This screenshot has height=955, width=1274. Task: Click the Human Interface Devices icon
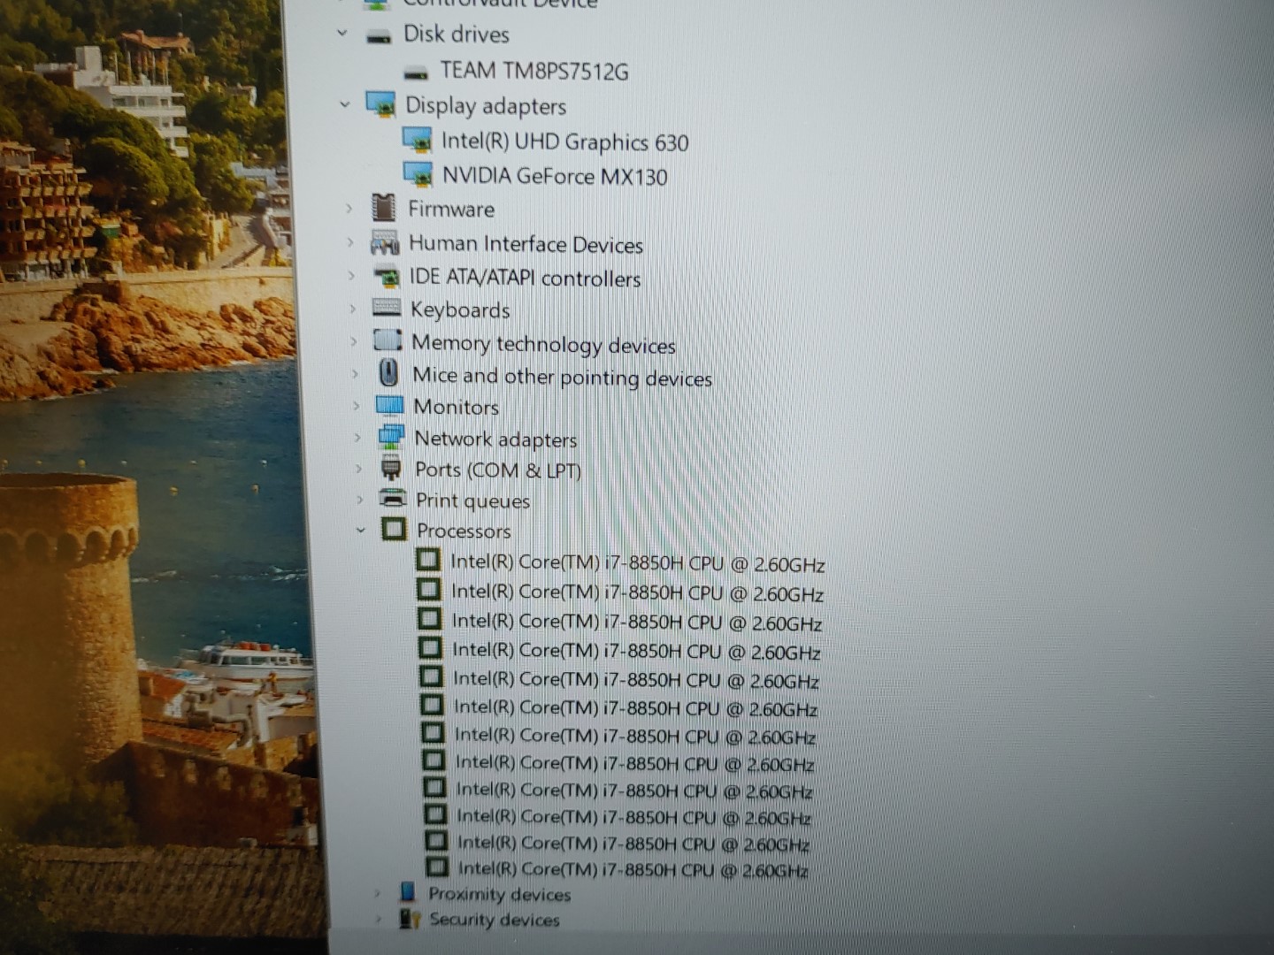pos(385,242)
